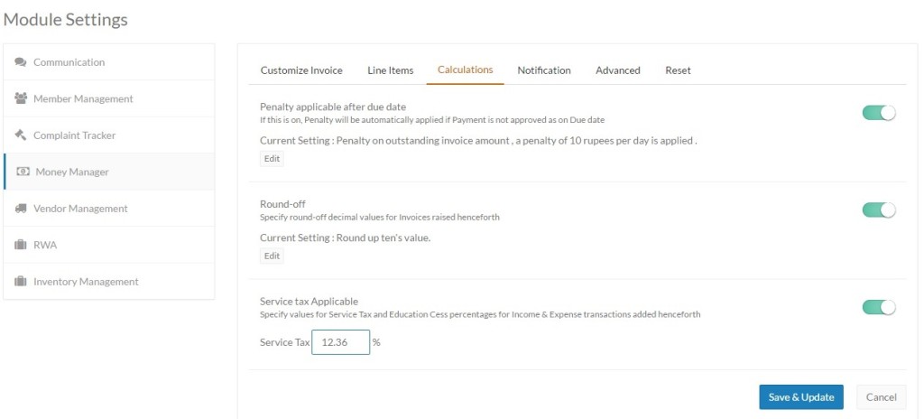Click the Vendor Management truck icon
This screenshot has width=924, height=419.
coord(21,209)
